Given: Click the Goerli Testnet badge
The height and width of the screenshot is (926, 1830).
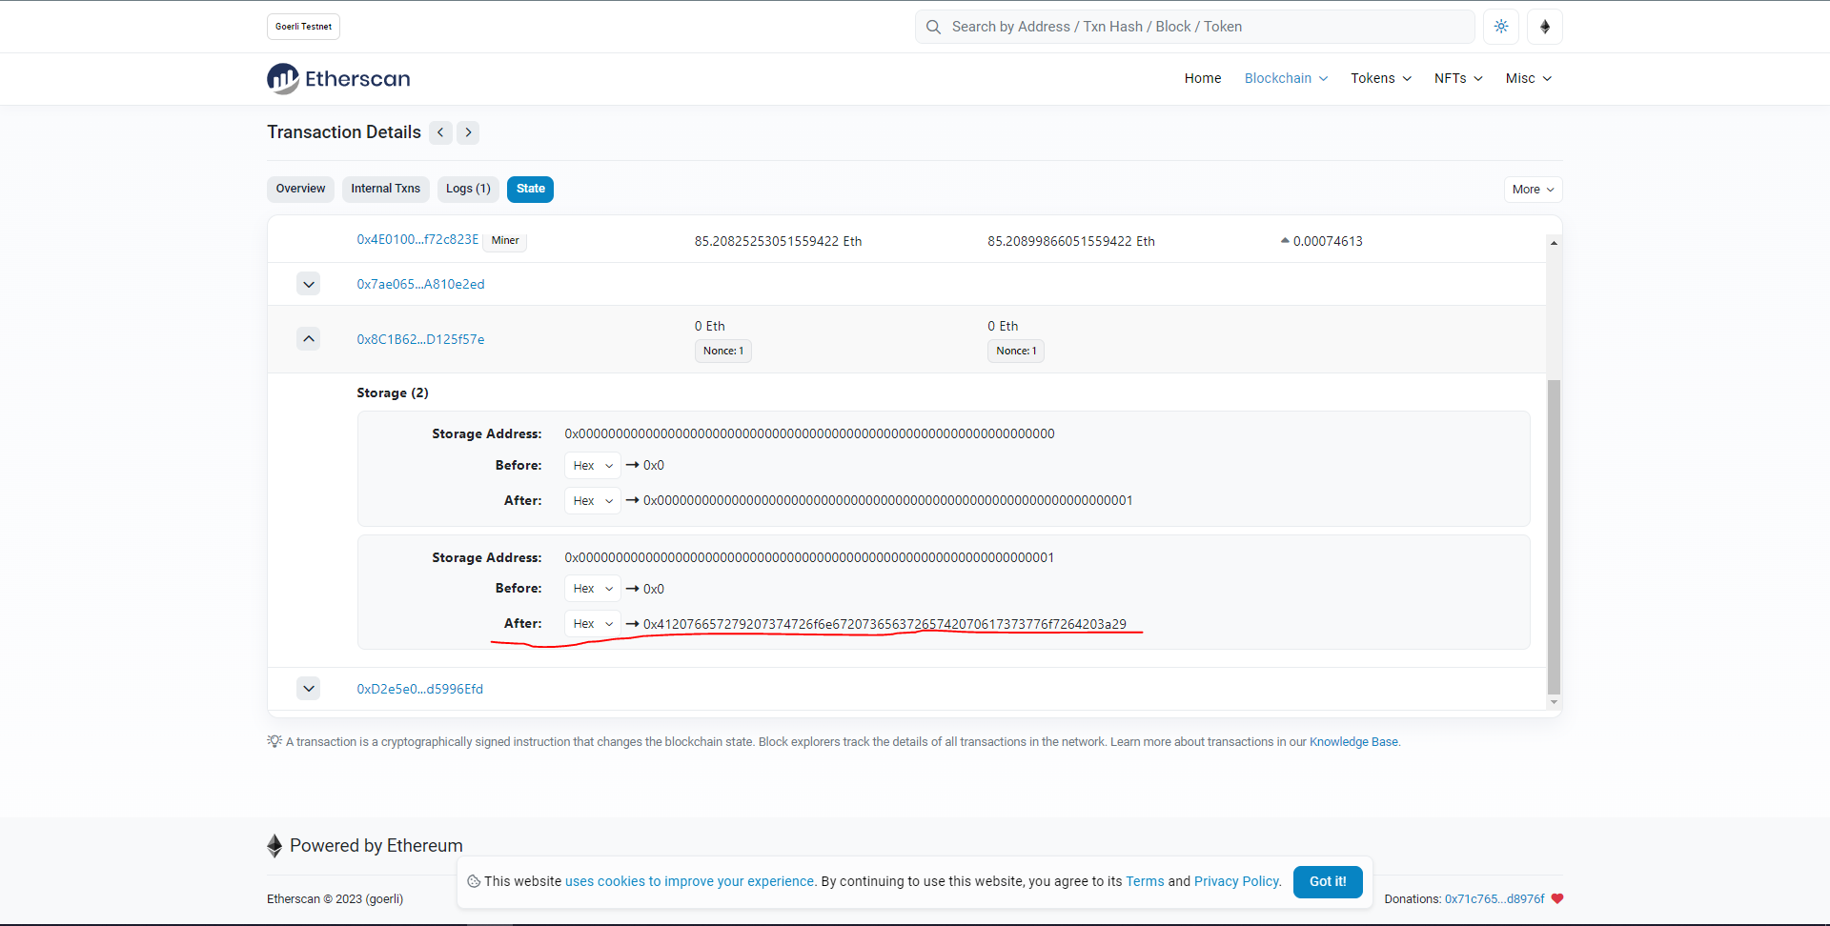Looking at the screenshot, I should pos(303,27).
